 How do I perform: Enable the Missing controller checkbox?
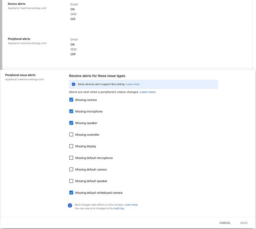click(71, 135)
